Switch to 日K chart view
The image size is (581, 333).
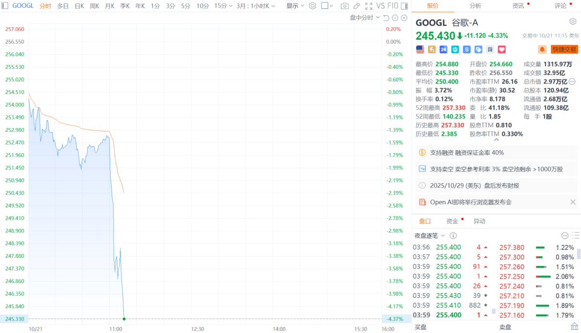pos(79,6)
